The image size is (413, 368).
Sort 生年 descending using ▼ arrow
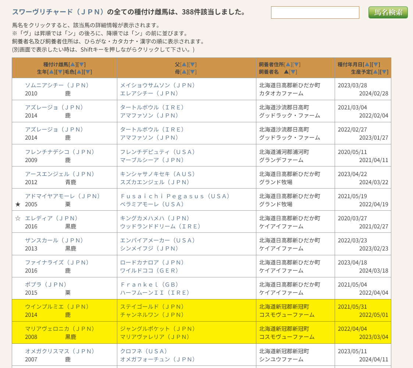60,72
